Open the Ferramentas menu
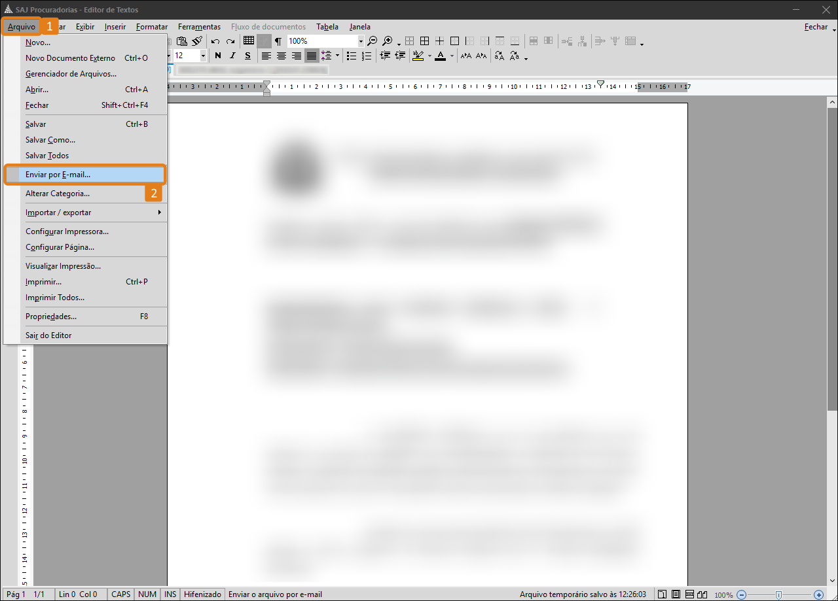This screenshot has width=838, height=601. (x=199, y=27)
